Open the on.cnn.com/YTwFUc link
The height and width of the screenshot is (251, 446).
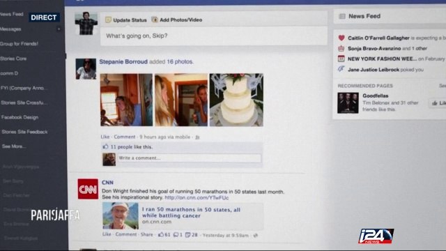pyautogui.click(x=197, y=197)
